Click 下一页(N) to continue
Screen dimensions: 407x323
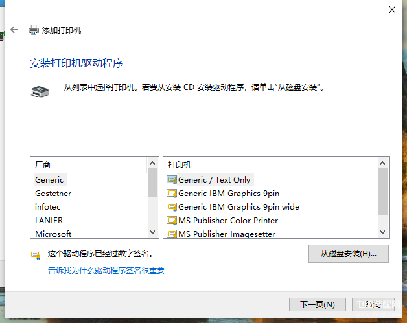pyautogui.click(x=318, y=304)
